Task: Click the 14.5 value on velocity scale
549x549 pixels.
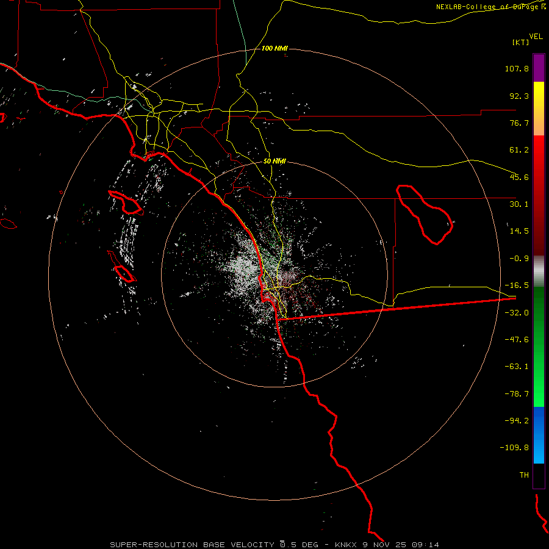Action: pos(519,231)
